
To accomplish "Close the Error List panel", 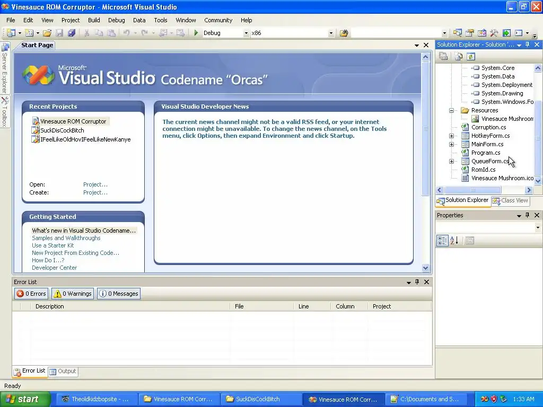I will point(427,282).
